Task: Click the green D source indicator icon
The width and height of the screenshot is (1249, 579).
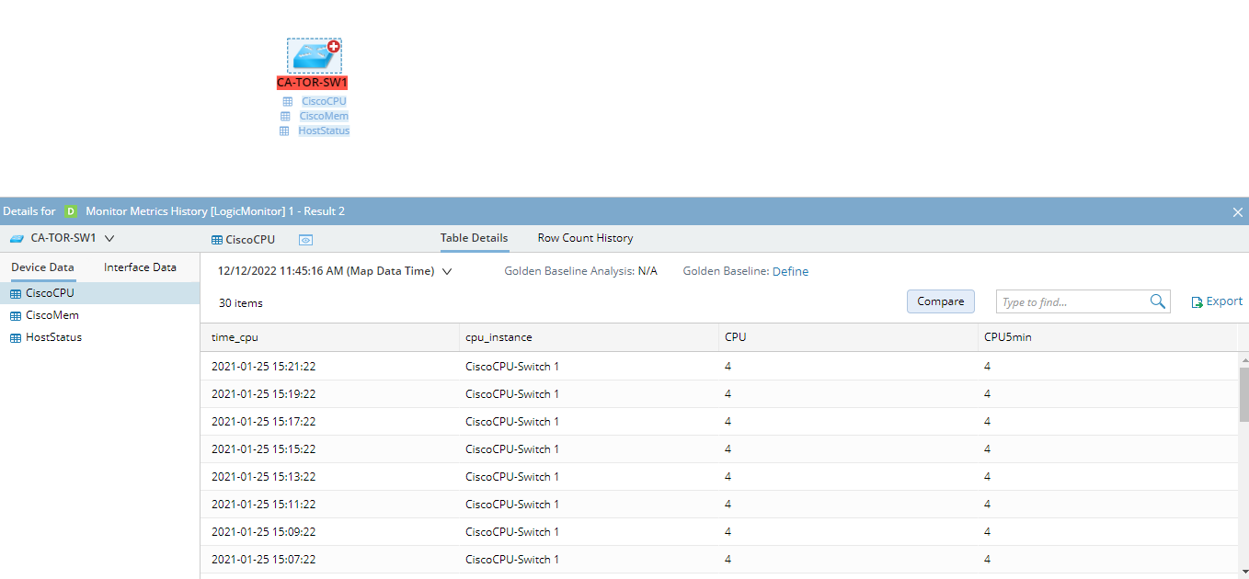Action: [x=71, y=210]
